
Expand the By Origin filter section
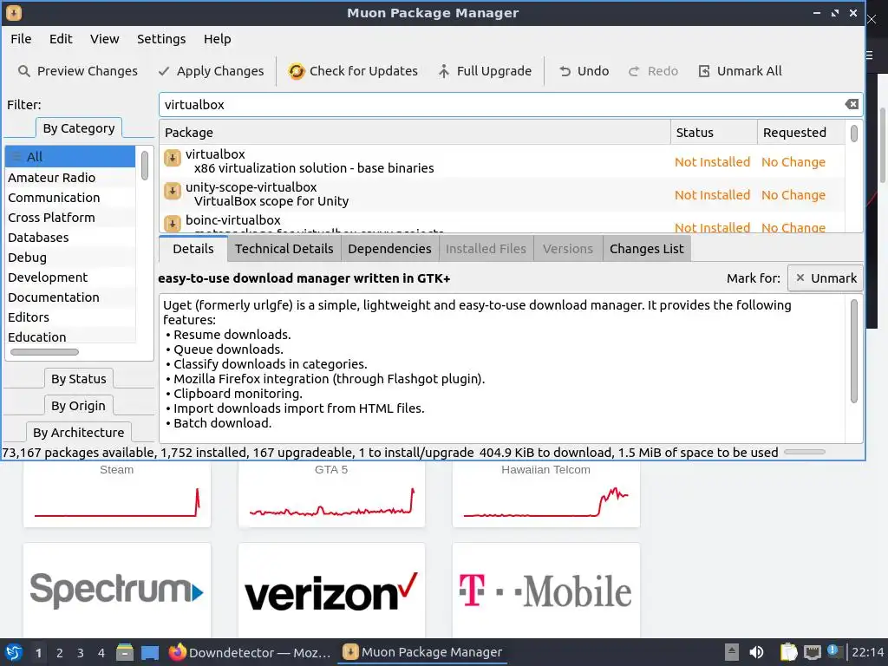click(78, 406)
